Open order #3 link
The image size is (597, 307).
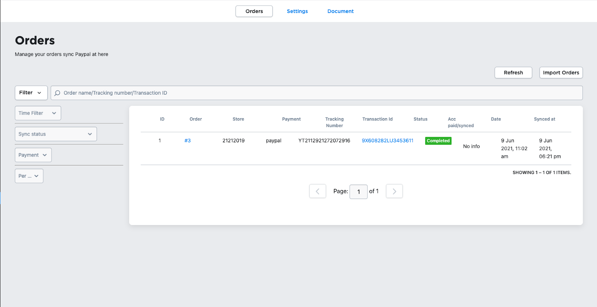pyautogui.click(x=188, y=140)
